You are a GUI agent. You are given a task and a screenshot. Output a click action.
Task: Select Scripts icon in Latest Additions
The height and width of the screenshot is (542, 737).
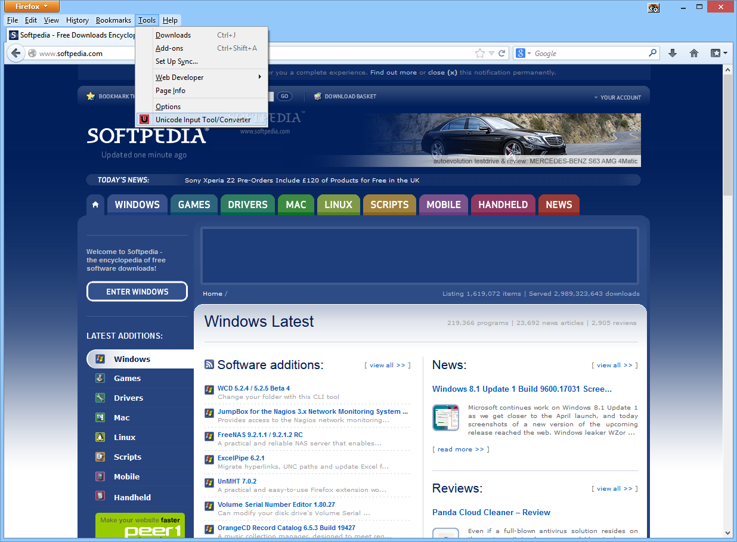point(101,457)
